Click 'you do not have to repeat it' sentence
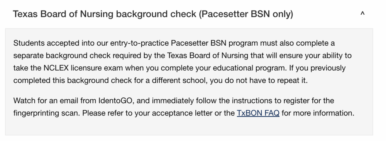 pos(259,81)
